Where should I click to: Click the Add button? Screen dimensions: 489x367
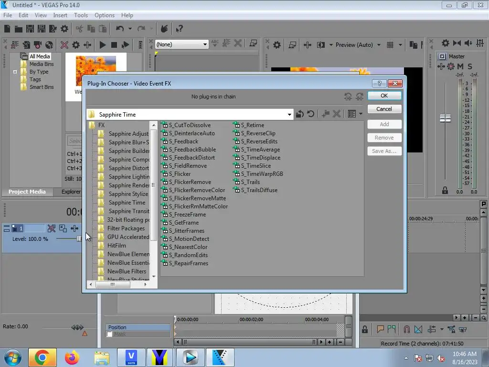pyautogui.click(x=384, y=124)
